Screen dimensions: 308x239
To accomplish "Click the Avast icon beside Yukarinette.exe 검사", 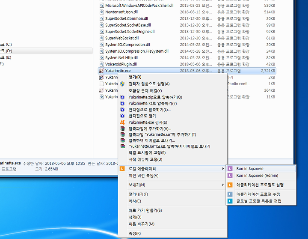I will point(122,122).
